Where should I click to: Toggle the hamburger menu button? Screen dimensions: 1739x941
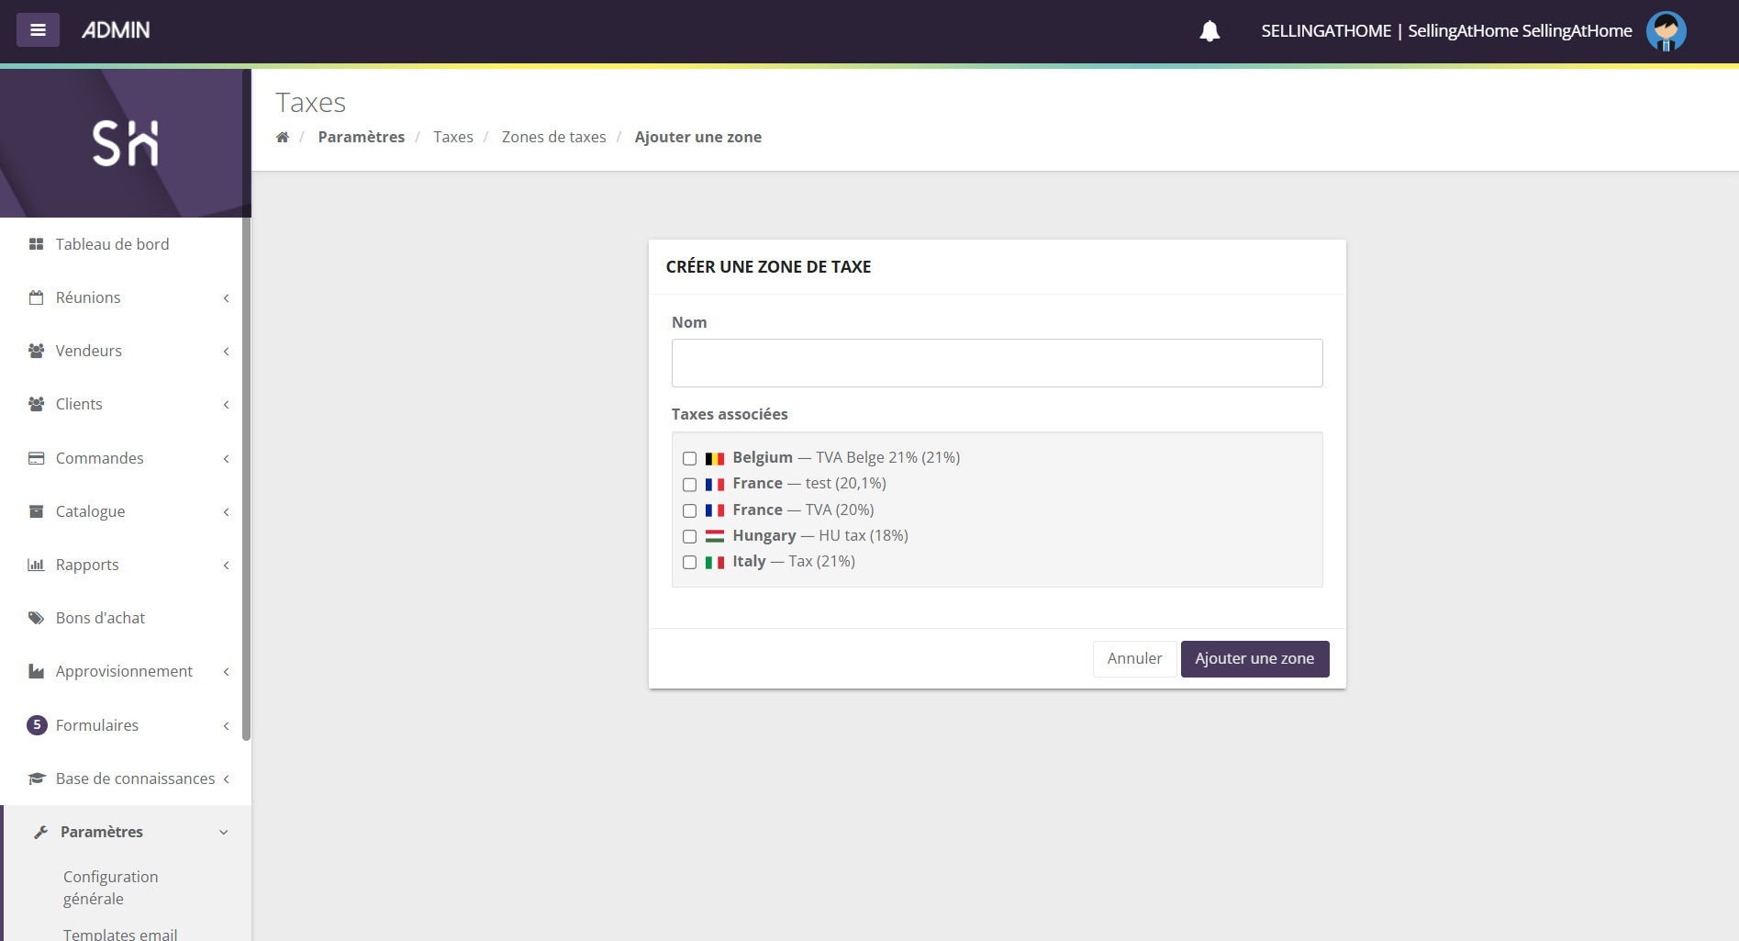[38, 30]
